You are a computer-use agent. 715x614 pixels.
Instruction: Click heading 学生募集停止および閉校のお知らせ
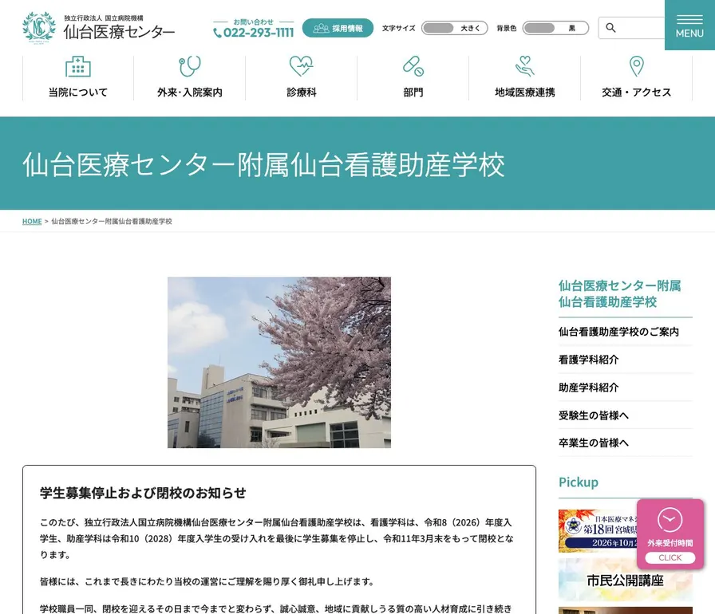pyautogui.click(x=143, y=493)
